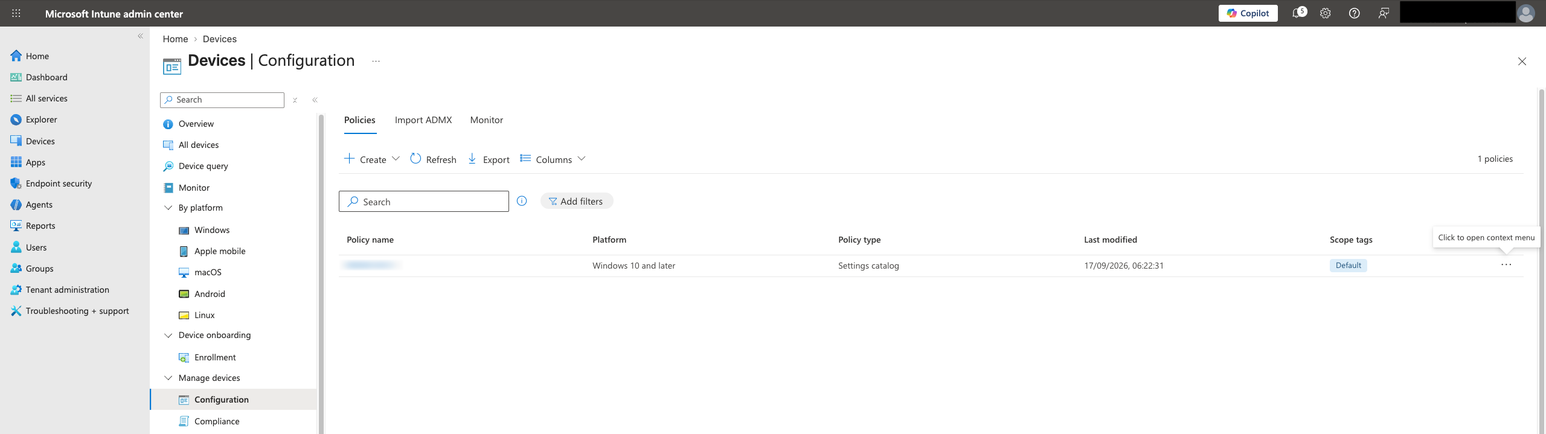Click the search info icon

(x=522, y=201)
